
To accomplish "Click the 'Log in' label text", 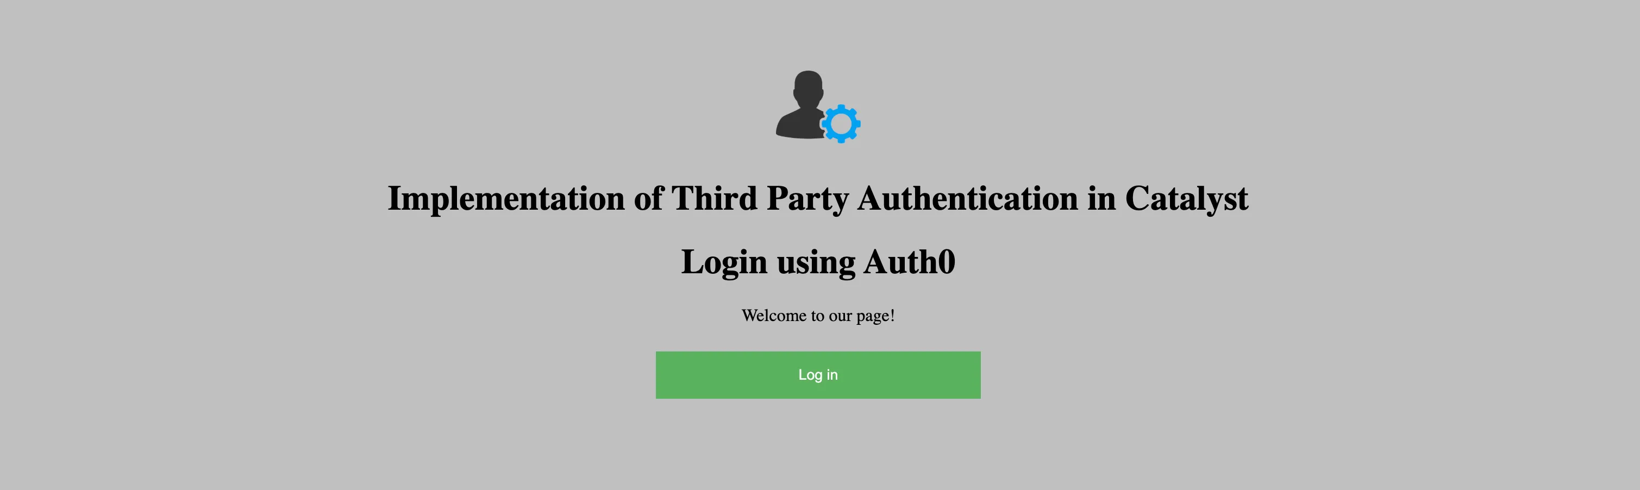I will coord(818,375).
